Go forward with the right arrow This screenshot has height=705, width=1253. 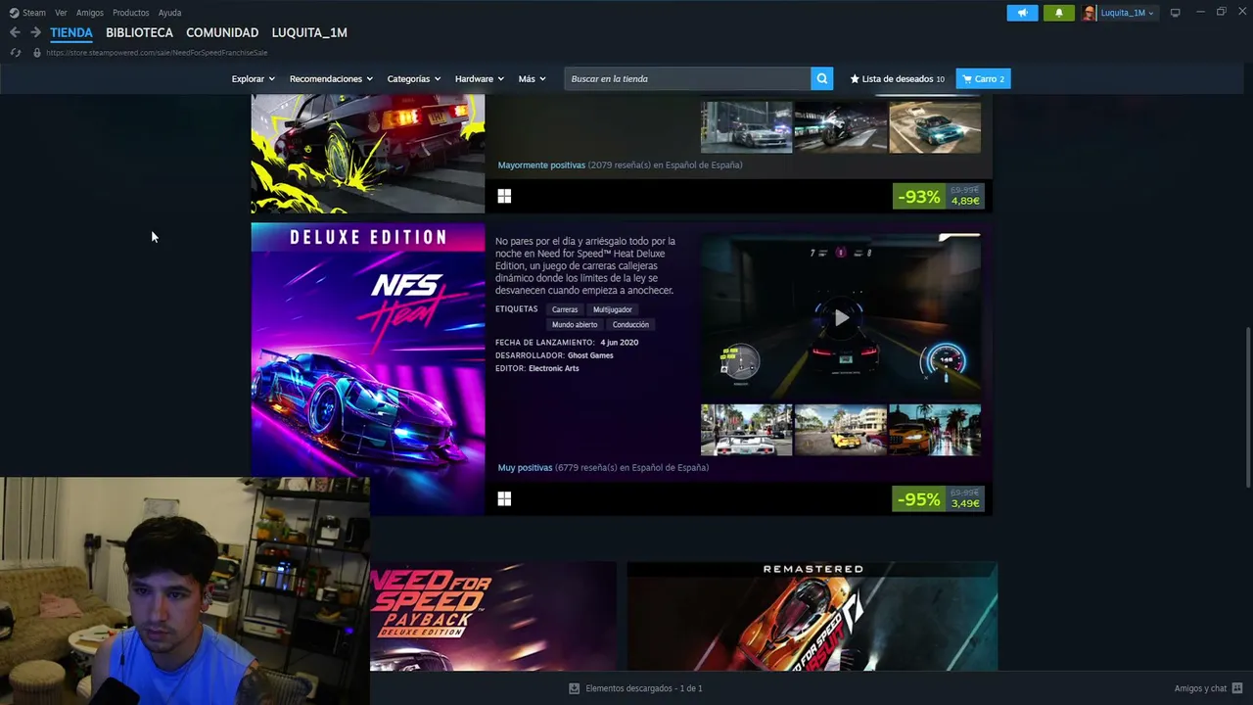(x=35, y=32)
